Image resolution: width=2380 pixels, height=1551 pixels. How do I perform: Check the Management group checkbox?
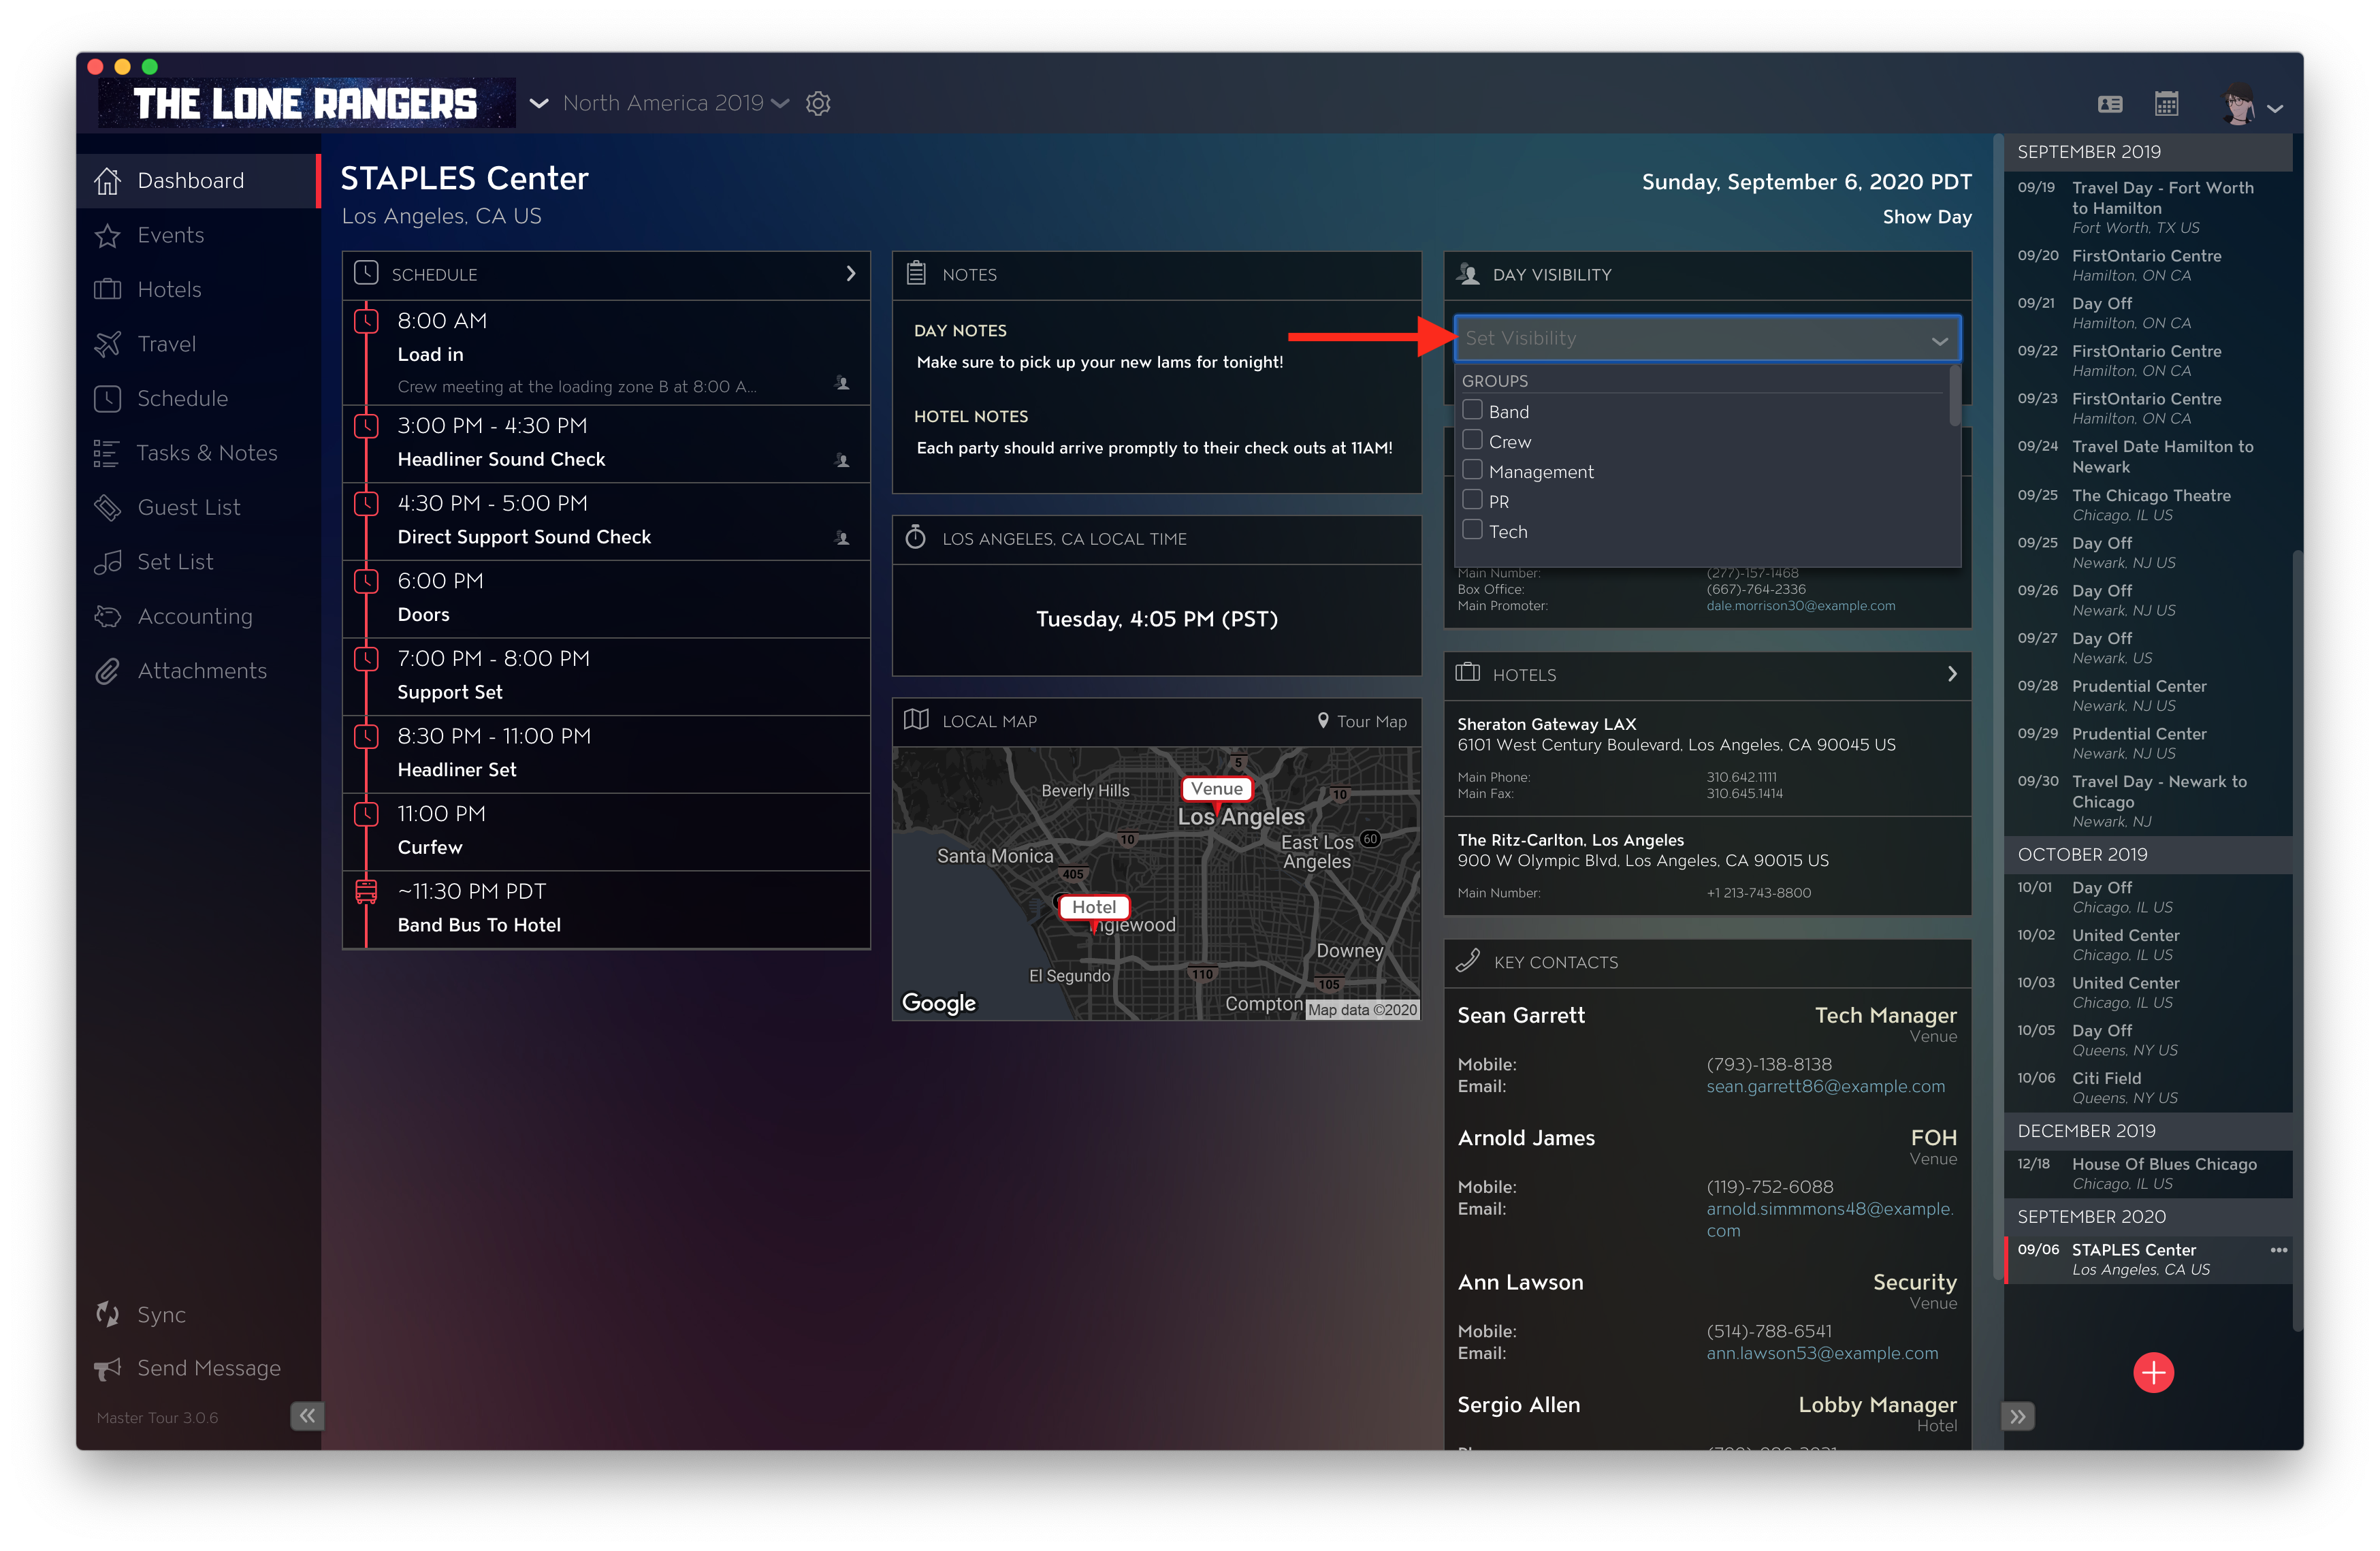click(x=1472, y=470)
